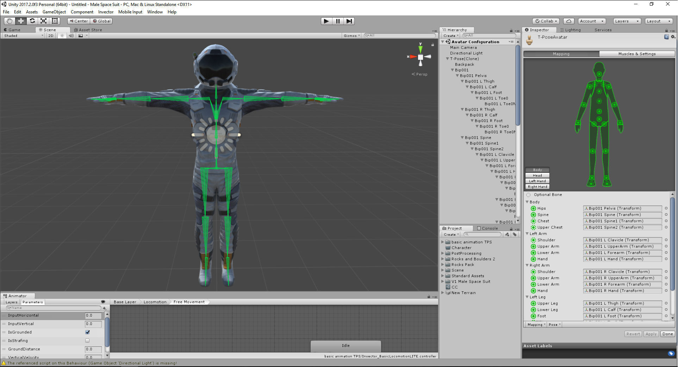Viewport: 678px width, 367px height.
Task: Click object picker next to Left Arm Hand
Action: (666, 259)
